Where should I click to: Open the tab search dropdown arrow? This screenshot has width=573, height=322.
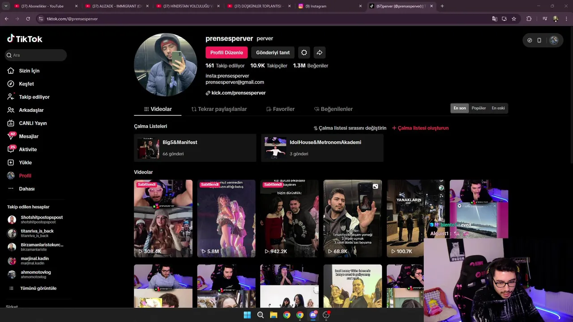(x=6, y=6)
